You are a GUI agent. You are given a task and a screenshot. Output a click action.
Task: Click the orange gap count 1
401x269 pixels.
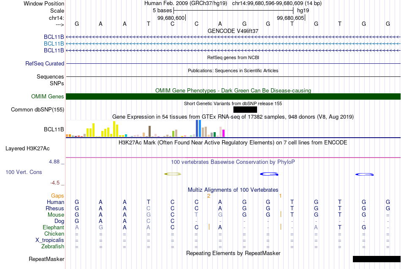280,196
